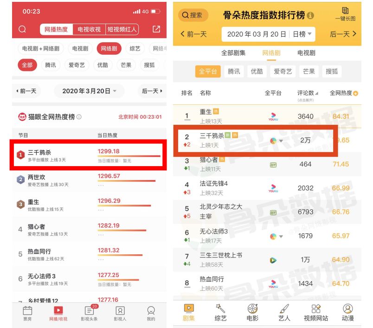Tap the info icon beside 猫眼全网热度榜
Screen dimensions: 373x328
click(79, 117)
